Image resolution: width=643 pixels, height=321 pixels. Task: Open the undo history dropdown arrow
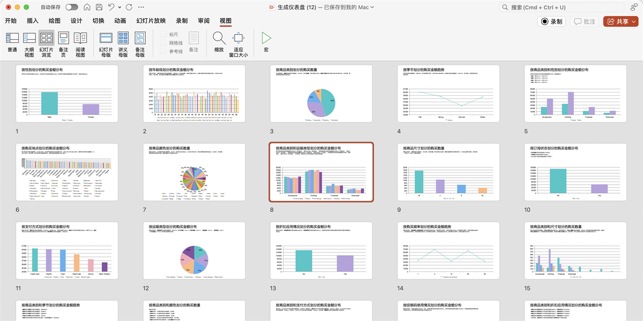point(120,7)
